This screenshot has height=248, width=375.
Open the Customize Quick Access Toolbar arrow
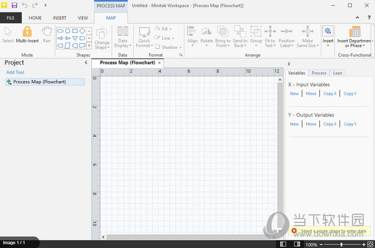pos(46,5)
